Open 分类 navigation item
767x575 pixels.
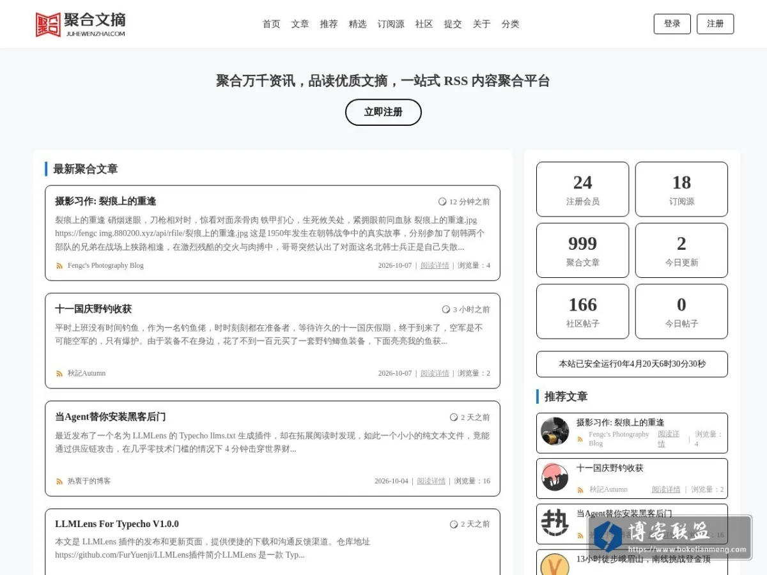click(x=510, y=24)
